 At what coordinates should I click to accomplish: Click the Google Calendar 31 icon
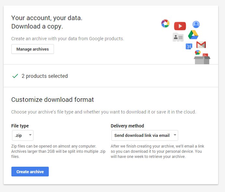(x=189, y=46)
